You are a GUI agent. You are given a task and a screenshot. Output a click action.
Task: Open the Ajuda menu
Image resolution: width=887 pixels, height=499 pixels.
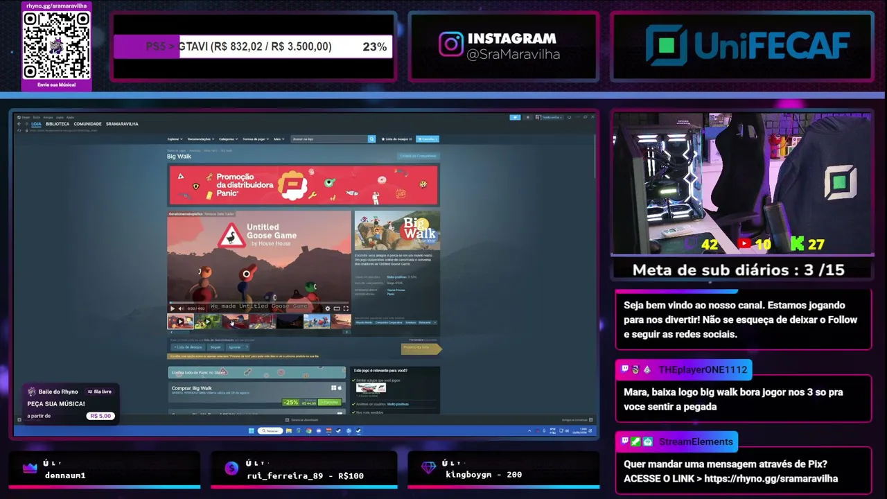click(x=70, y=117)
